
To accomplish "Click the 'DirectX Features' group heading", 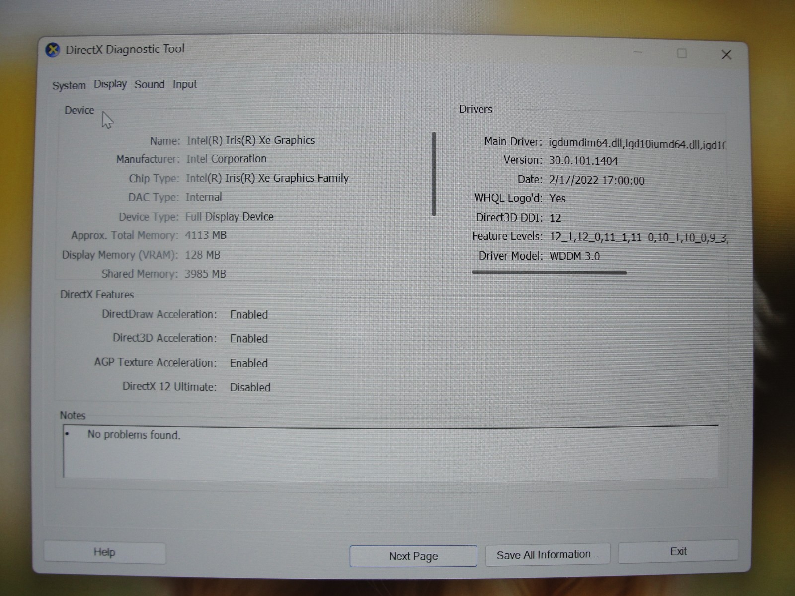I will click(97, 295).
